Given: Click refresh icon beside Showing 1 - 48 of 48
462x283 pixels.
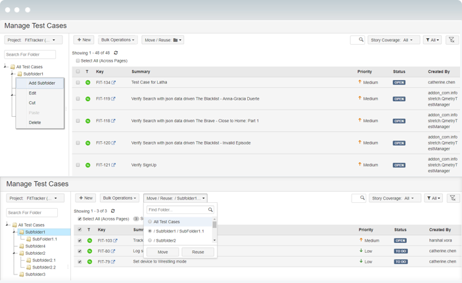Looking at the screenshot, I should point(116,53).
